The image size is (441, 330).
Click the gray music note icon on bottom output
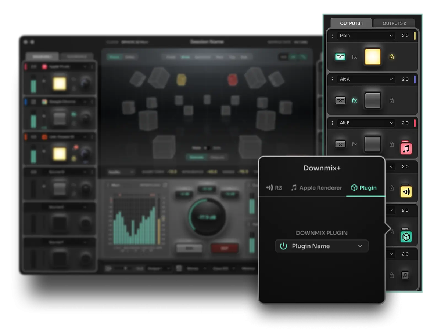pyautogui.click(x=405, y=275)
